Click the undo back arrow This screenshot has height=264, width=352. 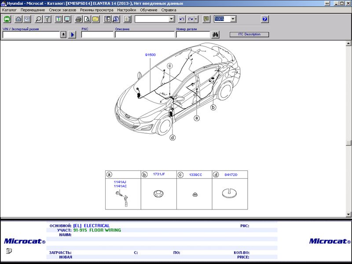click(182, 19)
